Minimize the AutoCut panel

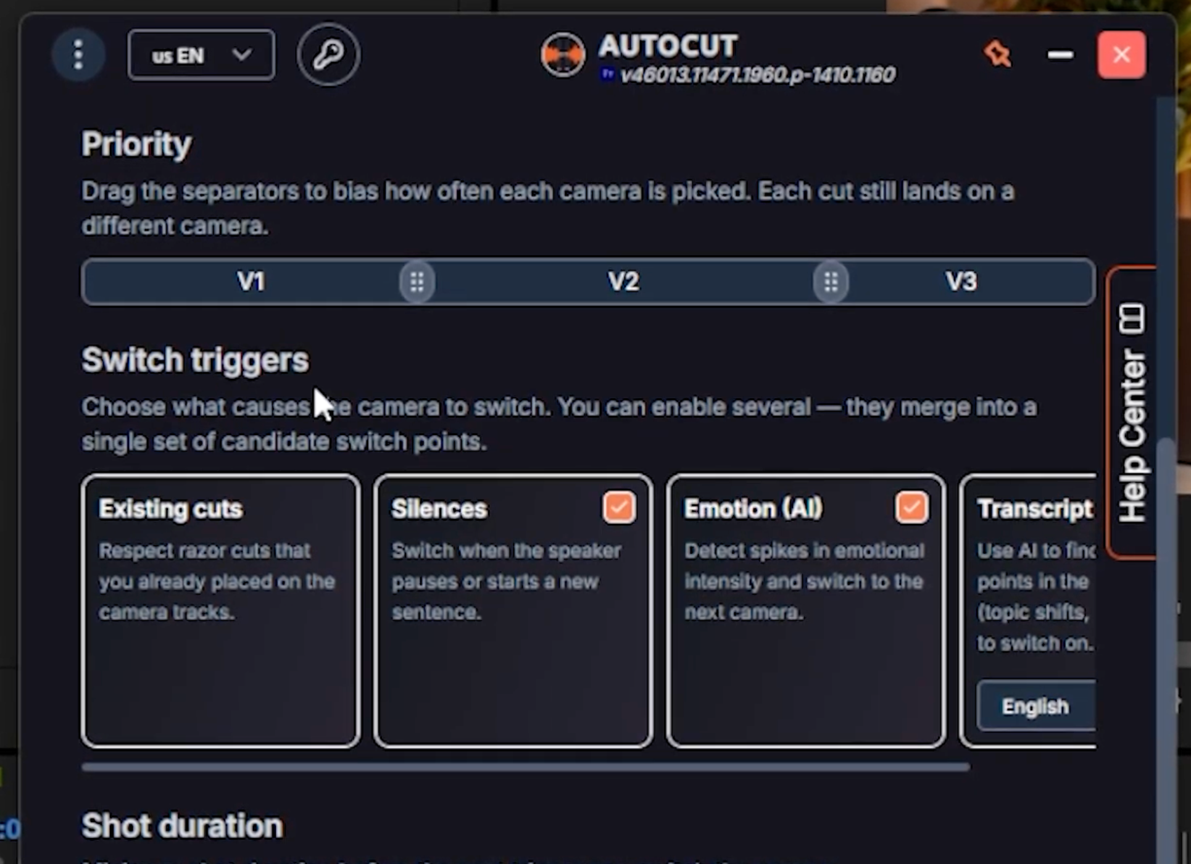click(x=1060, y=55)
